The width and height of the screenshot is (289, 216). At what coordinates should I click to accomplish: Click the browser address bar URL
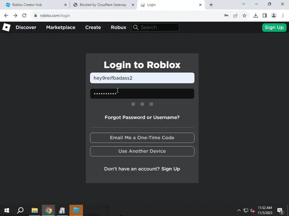(x=55, y=16)
